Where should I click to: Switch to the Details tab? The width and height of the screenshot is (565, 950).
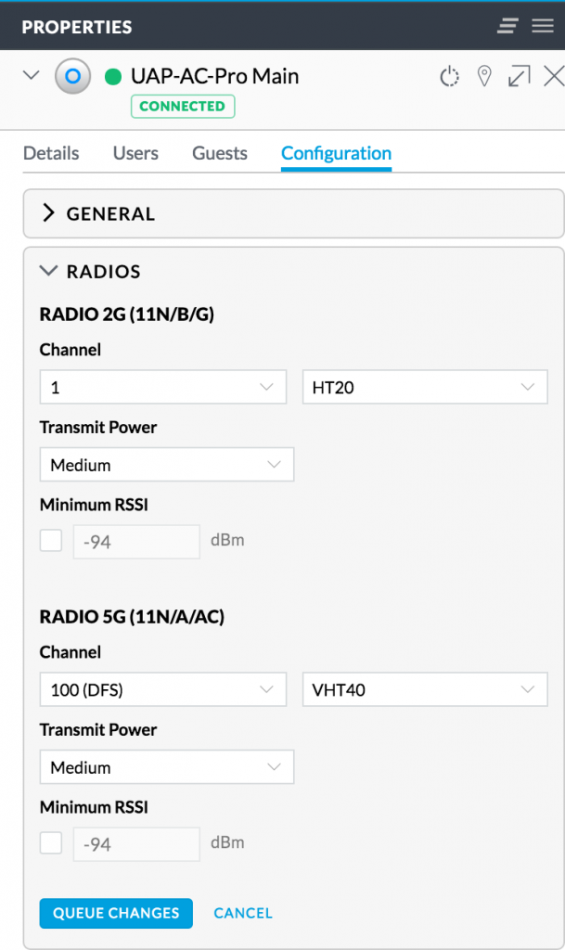[51, 154]
